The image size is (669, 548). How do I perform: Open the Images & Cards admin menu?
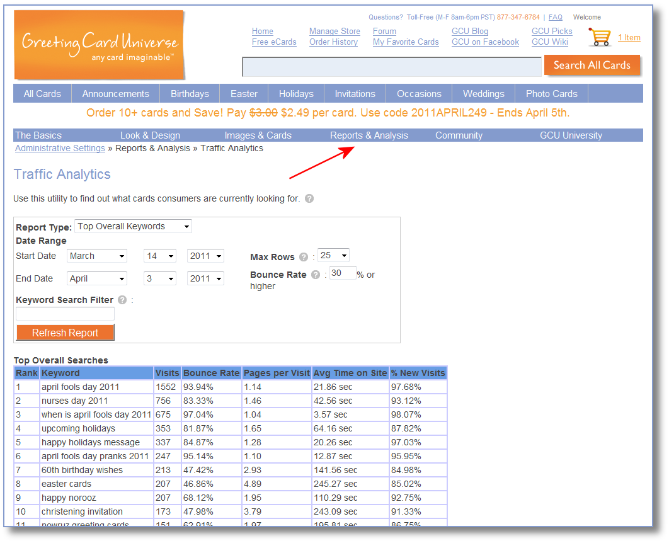click(258, 135)
